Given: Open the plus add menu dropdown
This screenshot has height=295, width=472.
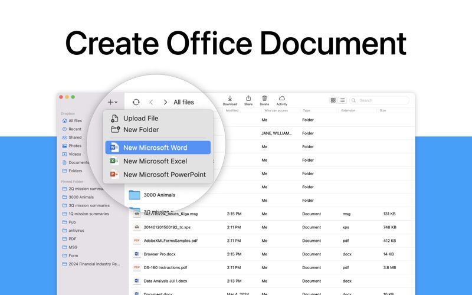Looking at the screenshot, I should [x=113, y=102].
